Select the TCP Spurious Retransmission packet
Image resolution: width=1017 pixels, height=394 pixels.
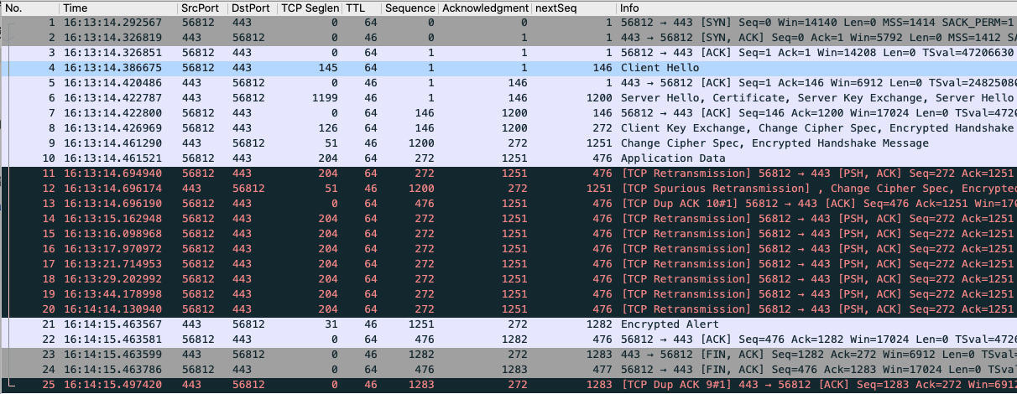click(503, 189)
